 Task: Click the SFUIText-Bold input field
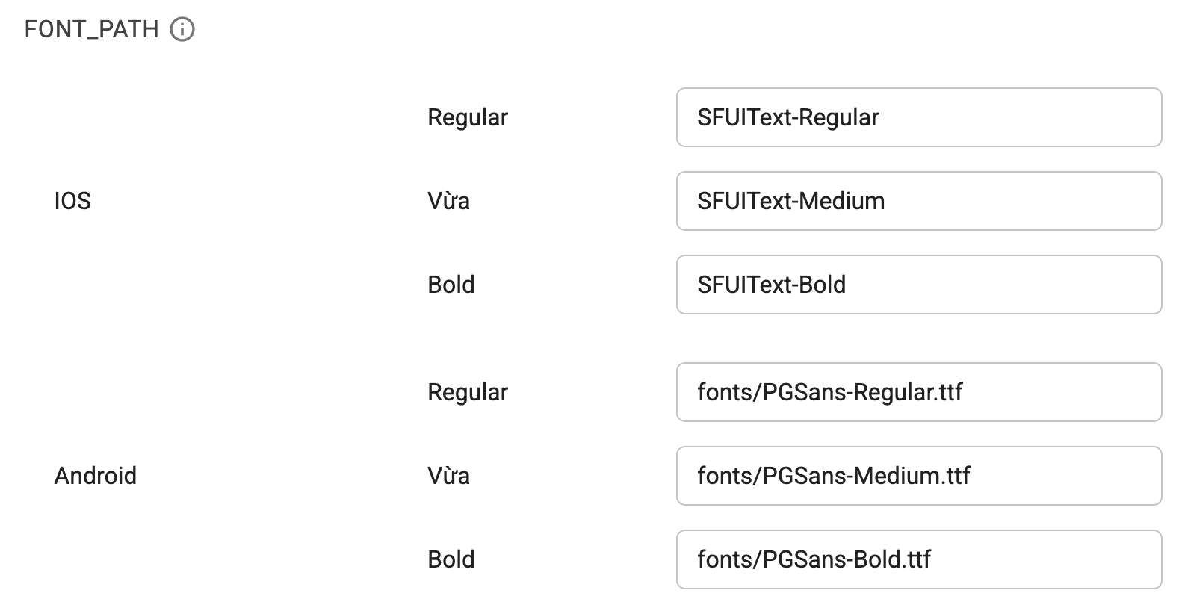[x=917, y=285]
